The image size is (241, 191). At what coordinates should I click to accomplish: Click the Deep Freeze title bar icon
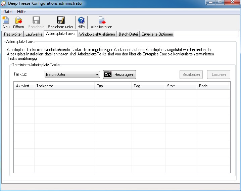(x=3, y=3)
